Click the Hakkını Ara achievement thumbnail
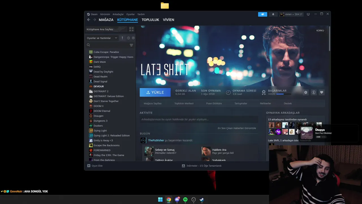 tap(206, 151)
